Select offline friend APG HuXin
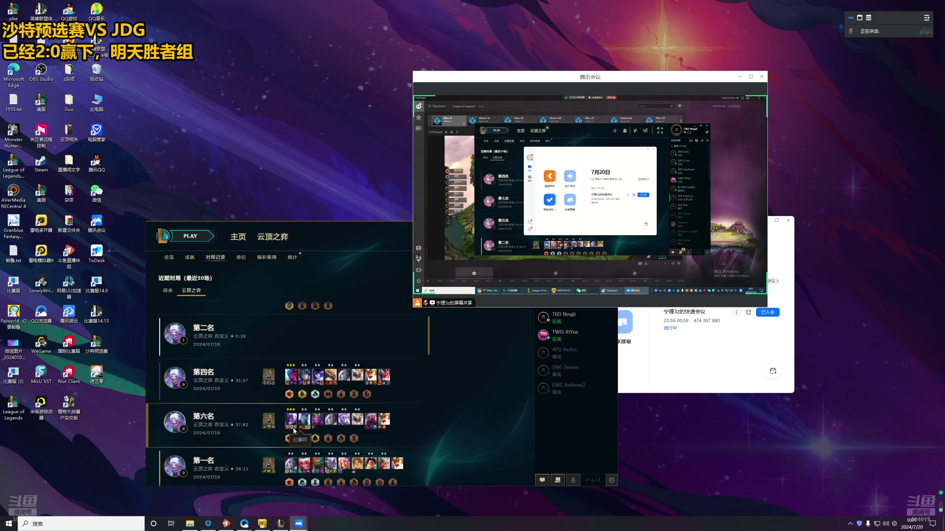The image size is (945, 531). (576, 353)
